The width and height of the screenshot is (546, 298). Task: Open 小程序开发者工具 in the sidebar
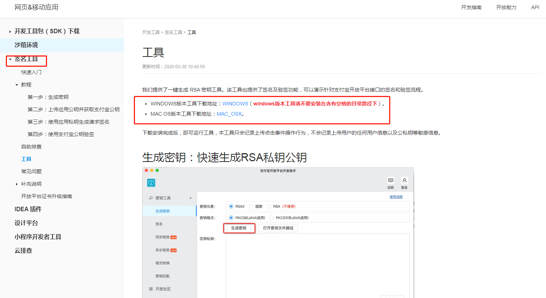click(x=38, y=237)
